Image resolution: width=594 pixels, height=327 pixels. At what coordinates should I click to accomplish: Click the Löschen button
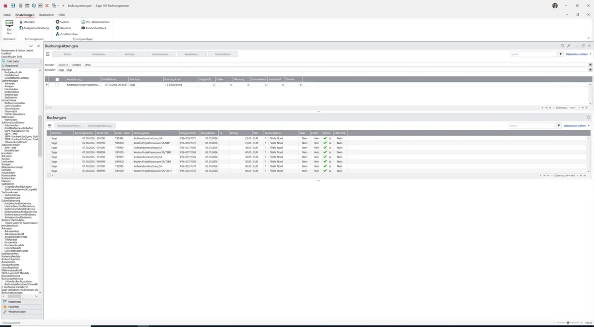tap(130, 54)
